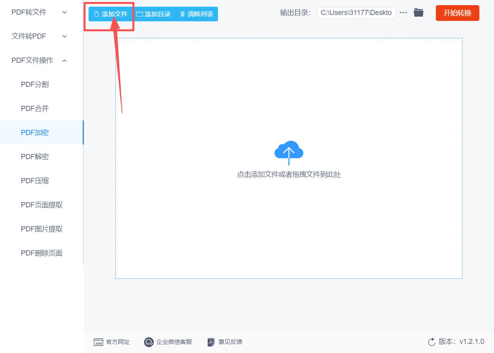
Task: Select PDF合并 in sidebar
Action: 42,109
